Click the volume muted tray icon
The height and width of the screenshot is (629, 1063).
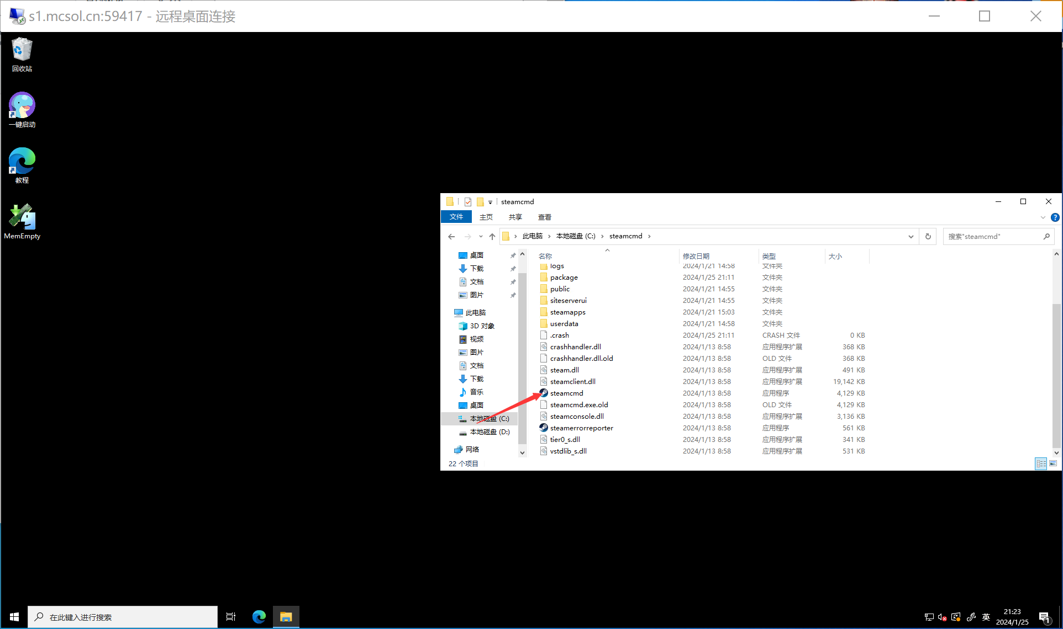pos(943,617)
